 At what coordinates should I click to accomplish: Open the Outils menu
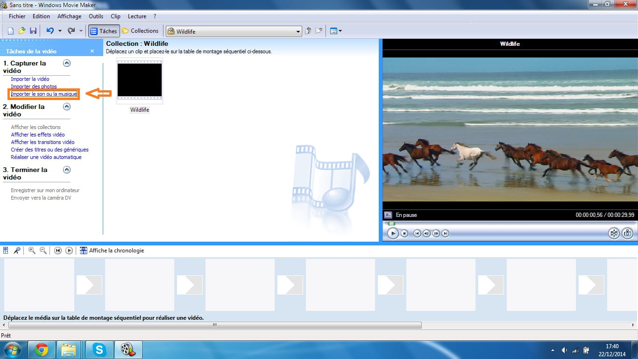click(96, 16)
